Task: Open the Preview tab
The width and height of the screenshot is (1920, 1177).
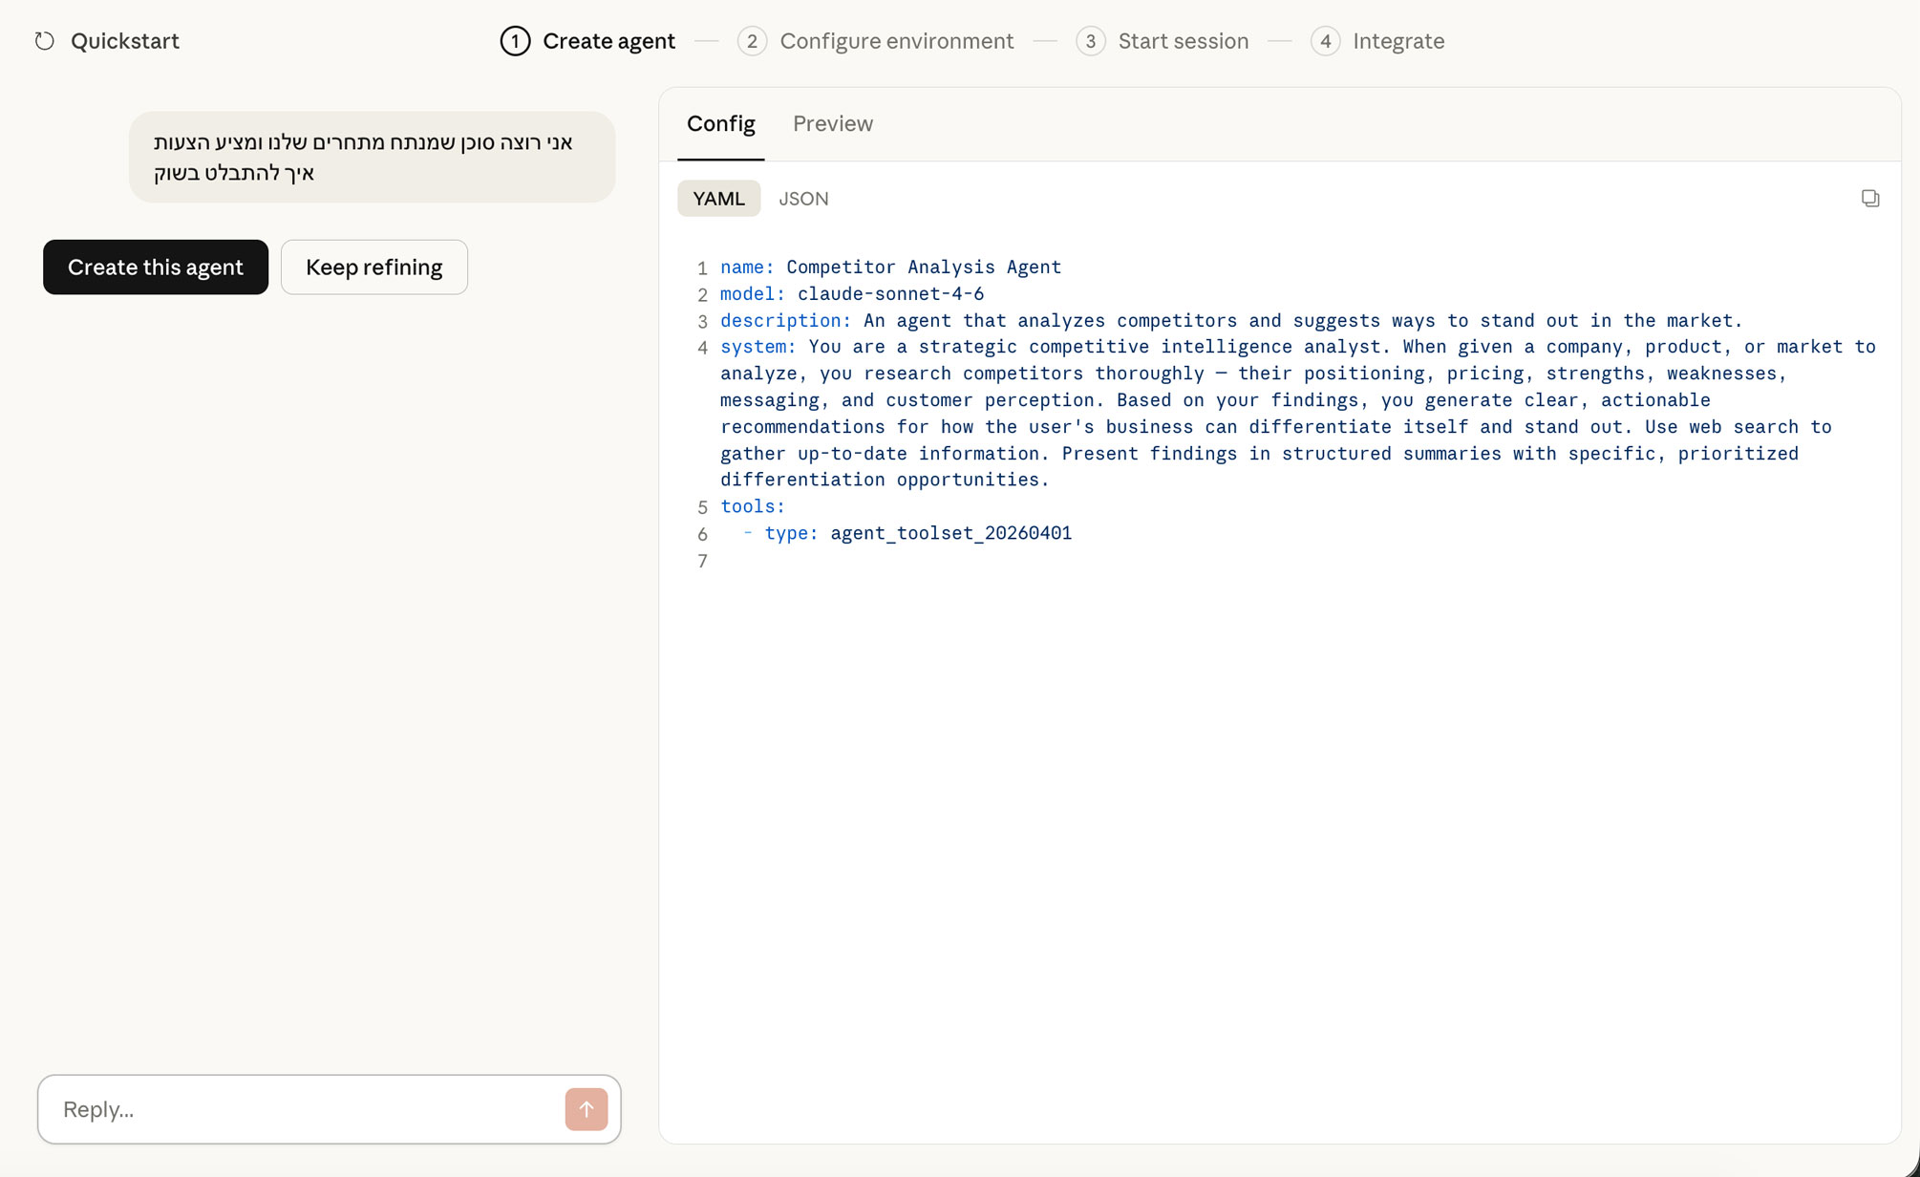Action: [832, 124]
